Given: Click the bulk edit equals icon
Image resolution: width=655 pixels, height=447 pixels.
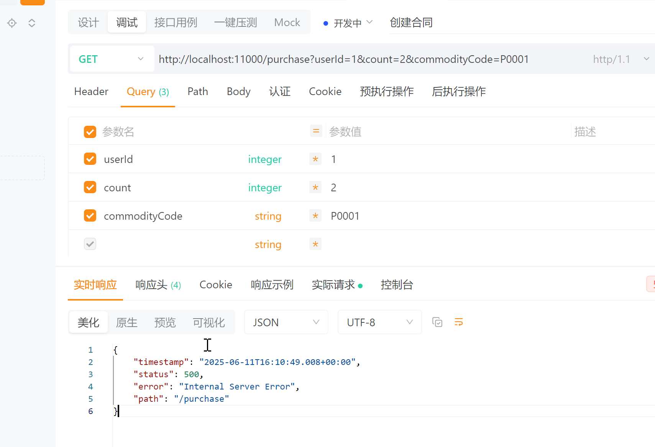Looking at the screenshot, I should pos(316,131).
